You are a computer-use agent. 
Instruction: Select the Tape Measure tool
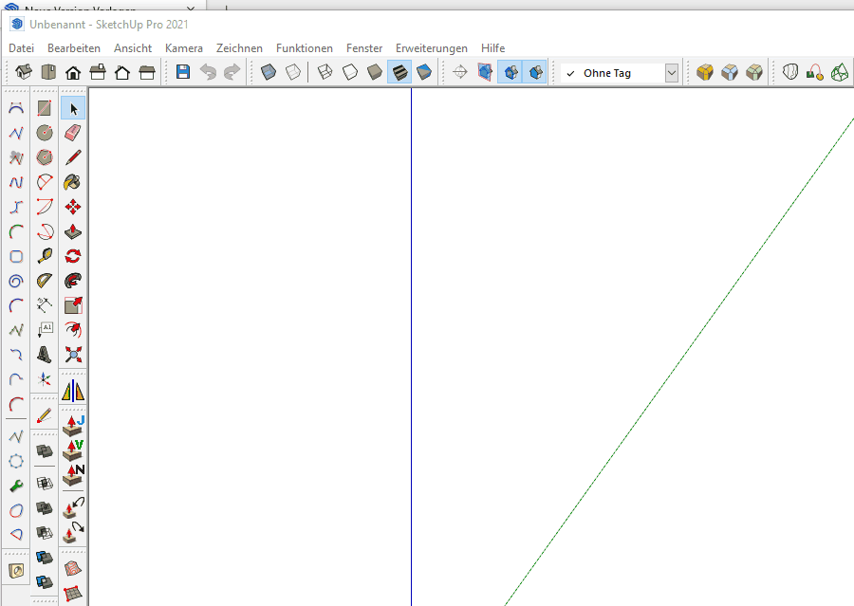(x=45, y=256)
